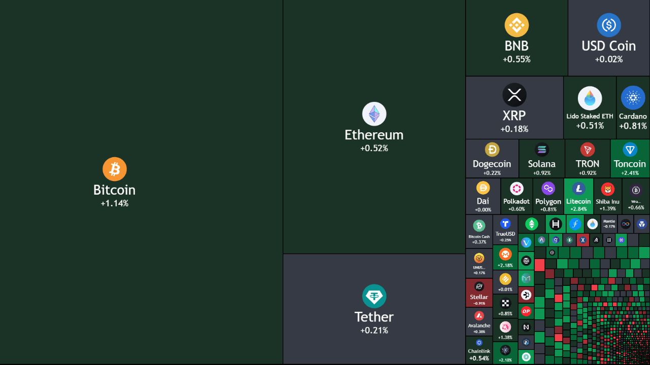The image size is (650, 365).
Task: Click the Tether +0.21% change value
Action: point(374,330)
